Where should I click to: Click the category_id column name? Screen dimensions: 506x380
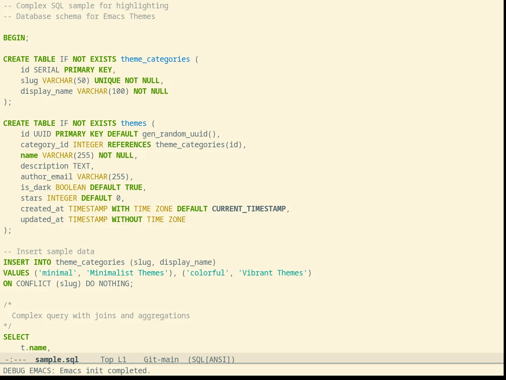tap(44, 144)
